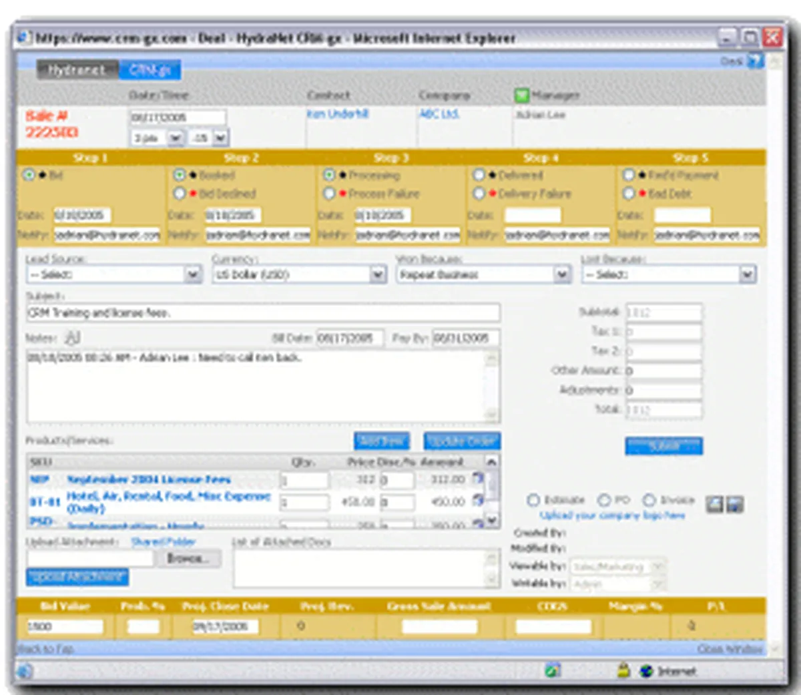Click the green Manager icon
The height and width of the screenshot is (695, 801).
click(x=522, y=95)
